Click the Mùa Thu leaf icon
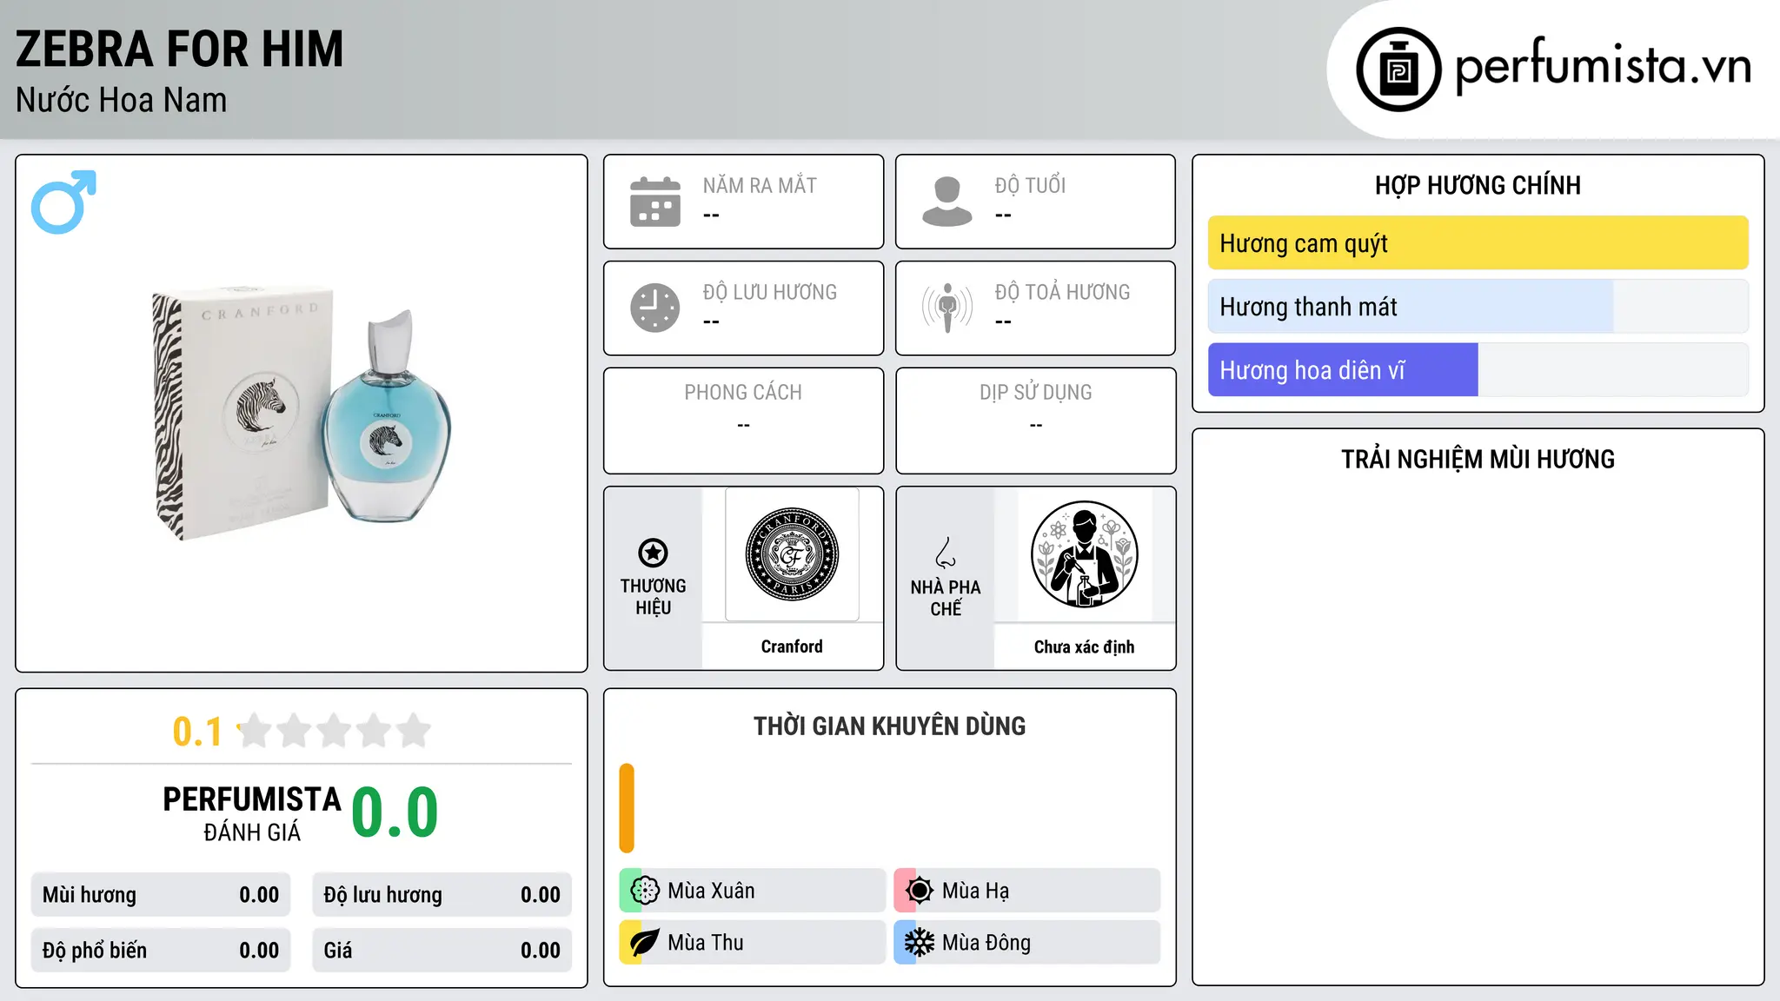 pos(645,943)
